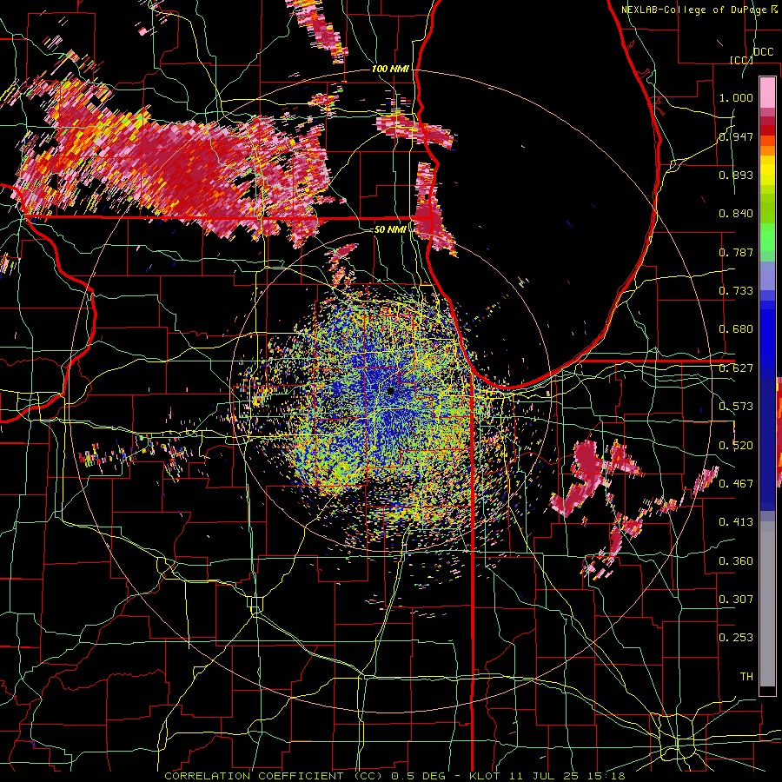Select the 0.840 legend value

[x=736, y=214]
